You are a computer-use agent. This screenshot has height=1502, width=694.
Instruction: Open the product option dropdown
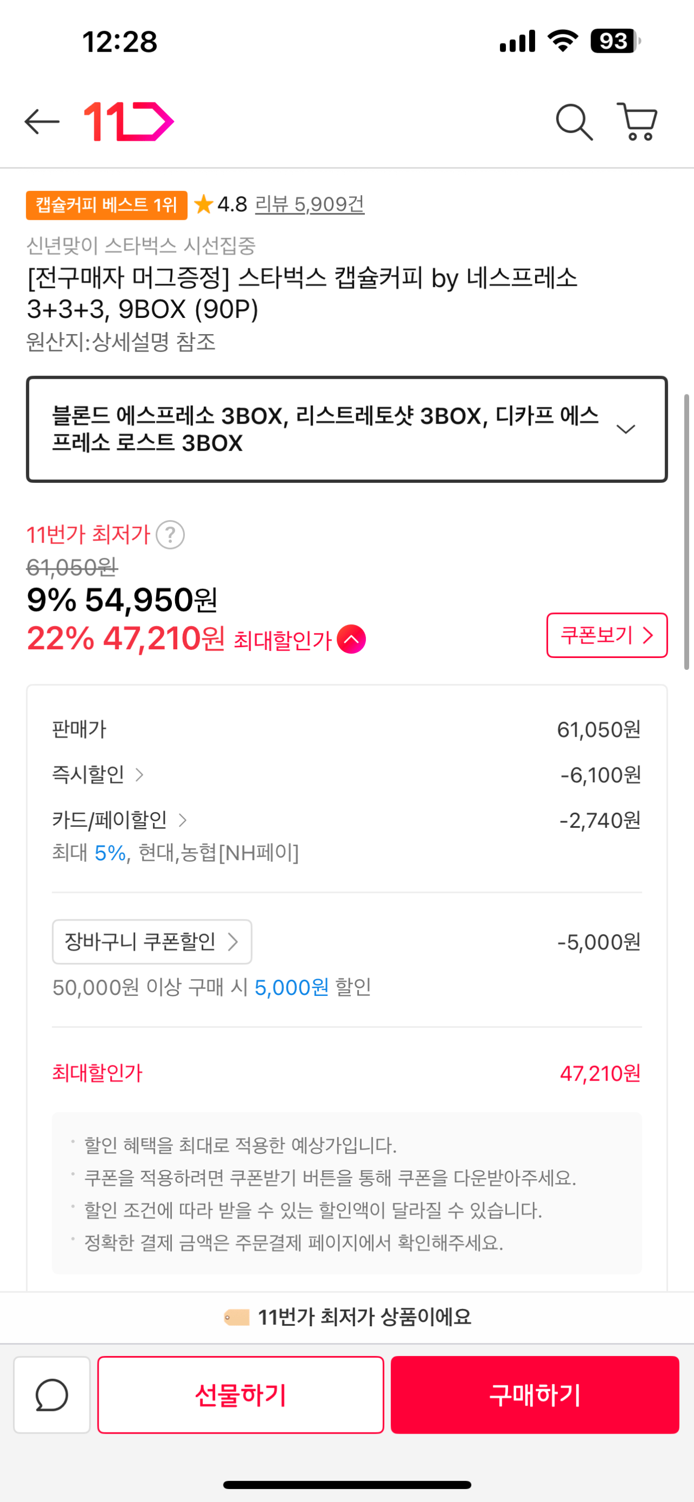(x=346, y=429)
